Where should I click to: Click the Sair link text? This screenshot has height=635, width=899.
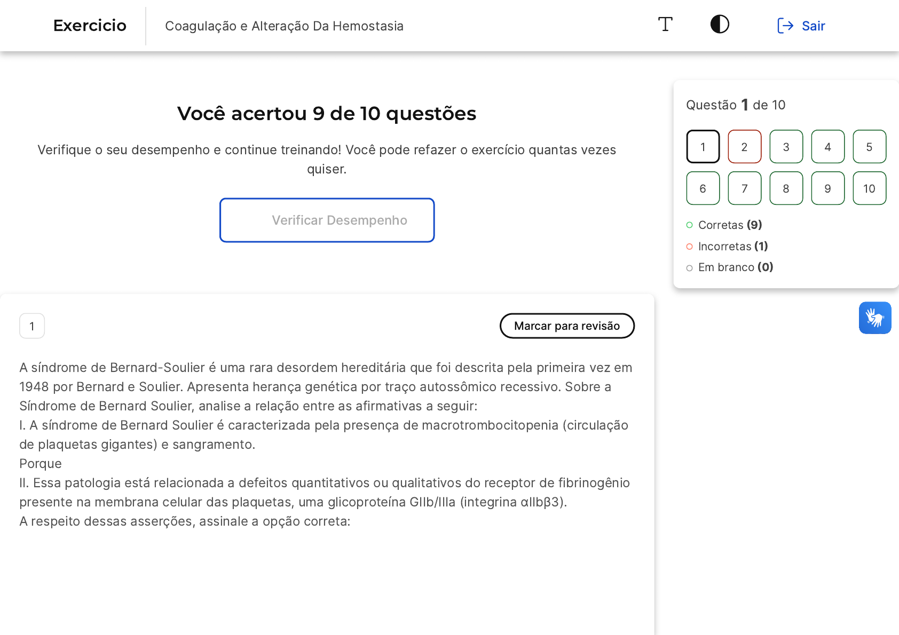(813, 26)
